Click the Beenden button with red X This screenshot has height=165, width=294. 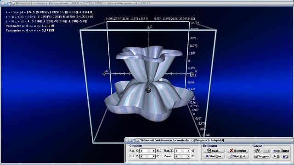(237, 151)
